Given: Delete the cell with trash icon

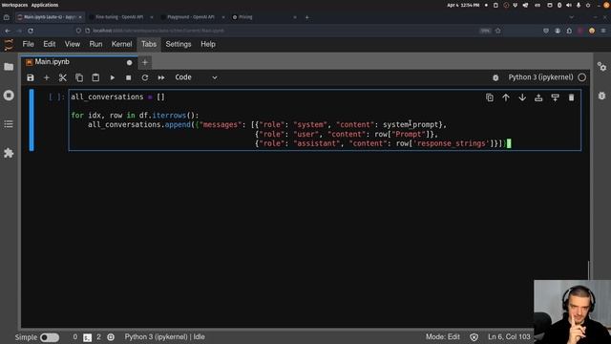Looking at the screenshot, I should 571,97.
